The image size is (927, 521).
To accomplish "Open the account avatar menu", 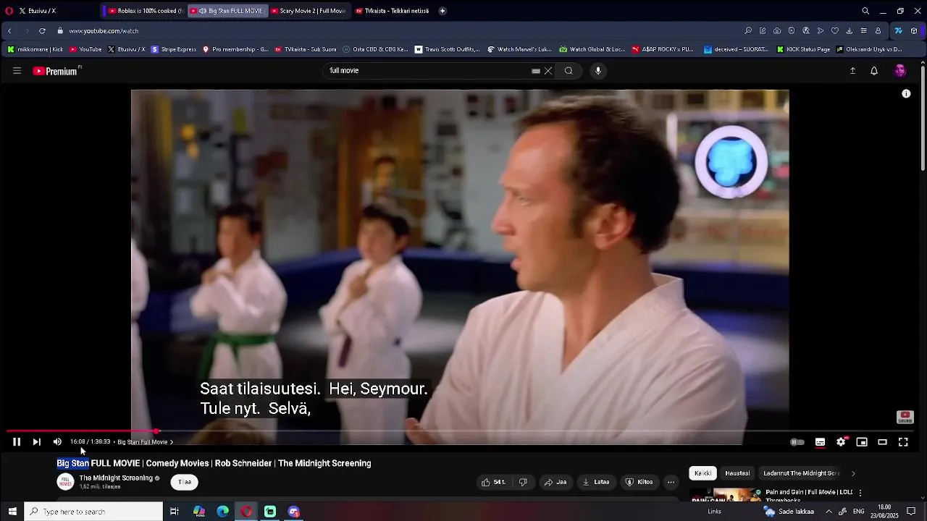I will tap(900, 71).
